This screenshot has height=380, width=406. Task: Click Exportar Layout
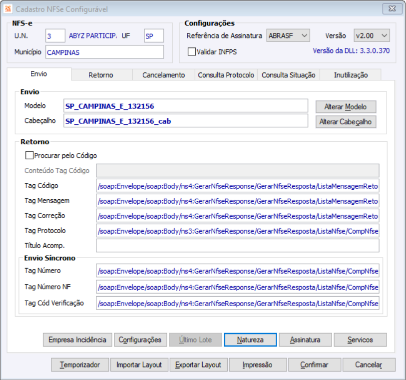[198, 365]
